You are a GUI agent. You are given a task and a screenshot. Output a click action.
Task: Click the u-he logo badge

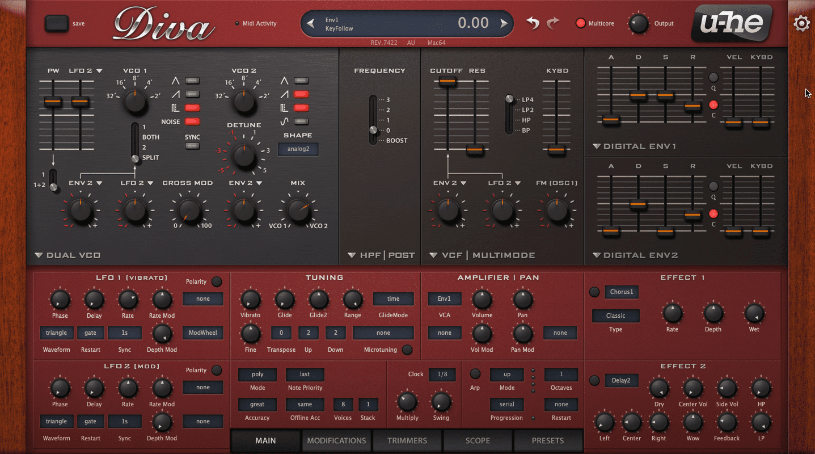tap(731, 23)
